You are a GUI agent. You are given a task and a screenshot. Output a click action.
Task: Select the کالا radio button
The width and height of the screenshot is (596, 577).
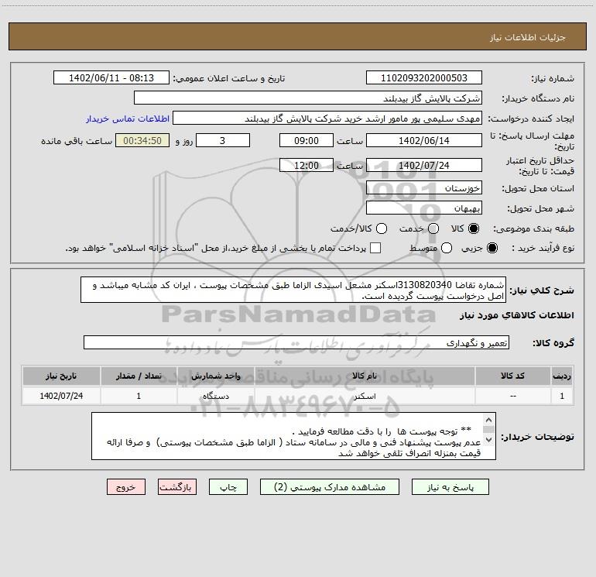coord(474,228)
